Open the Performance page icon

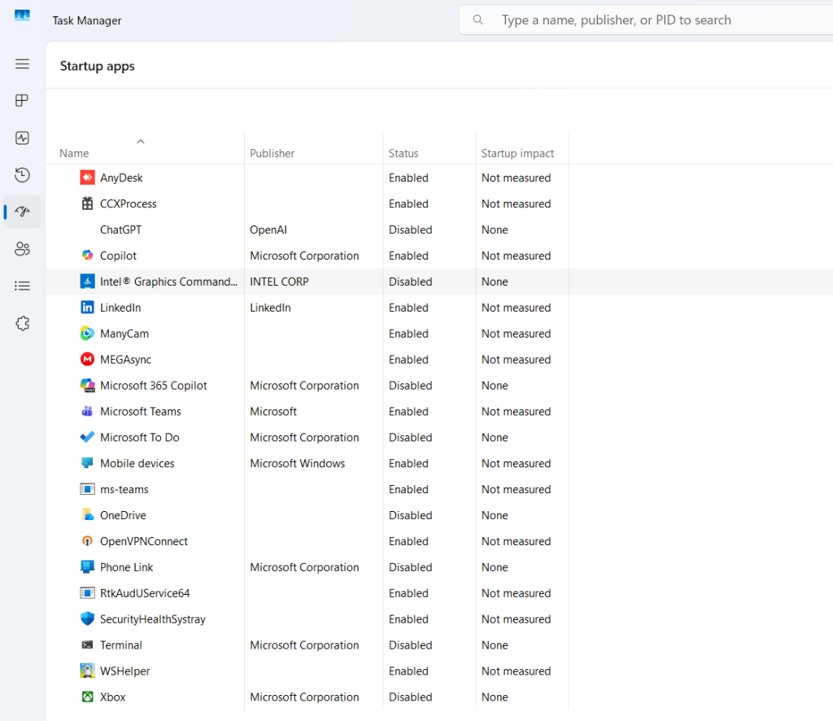point(22,138)
